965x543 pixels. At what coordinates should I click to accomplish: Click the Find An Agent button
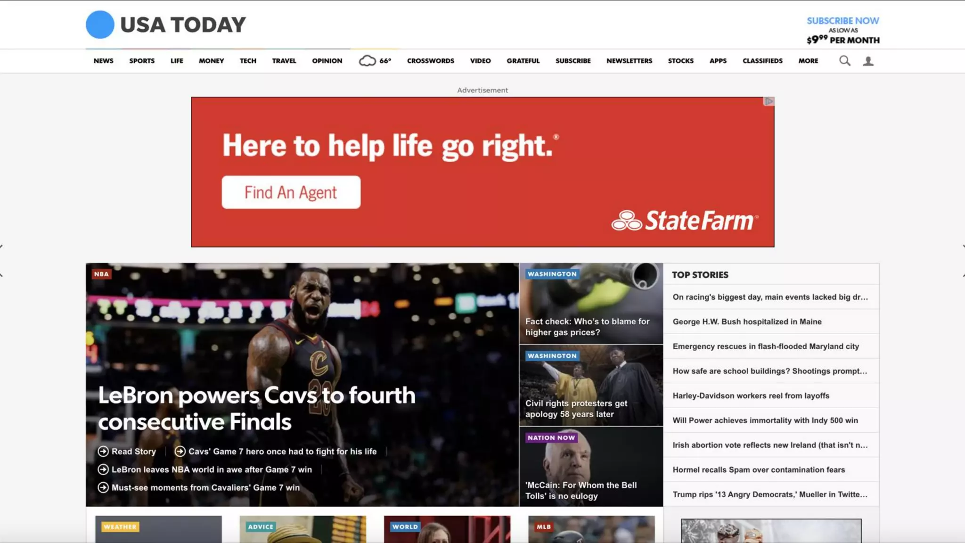click(x=291, y=192)
